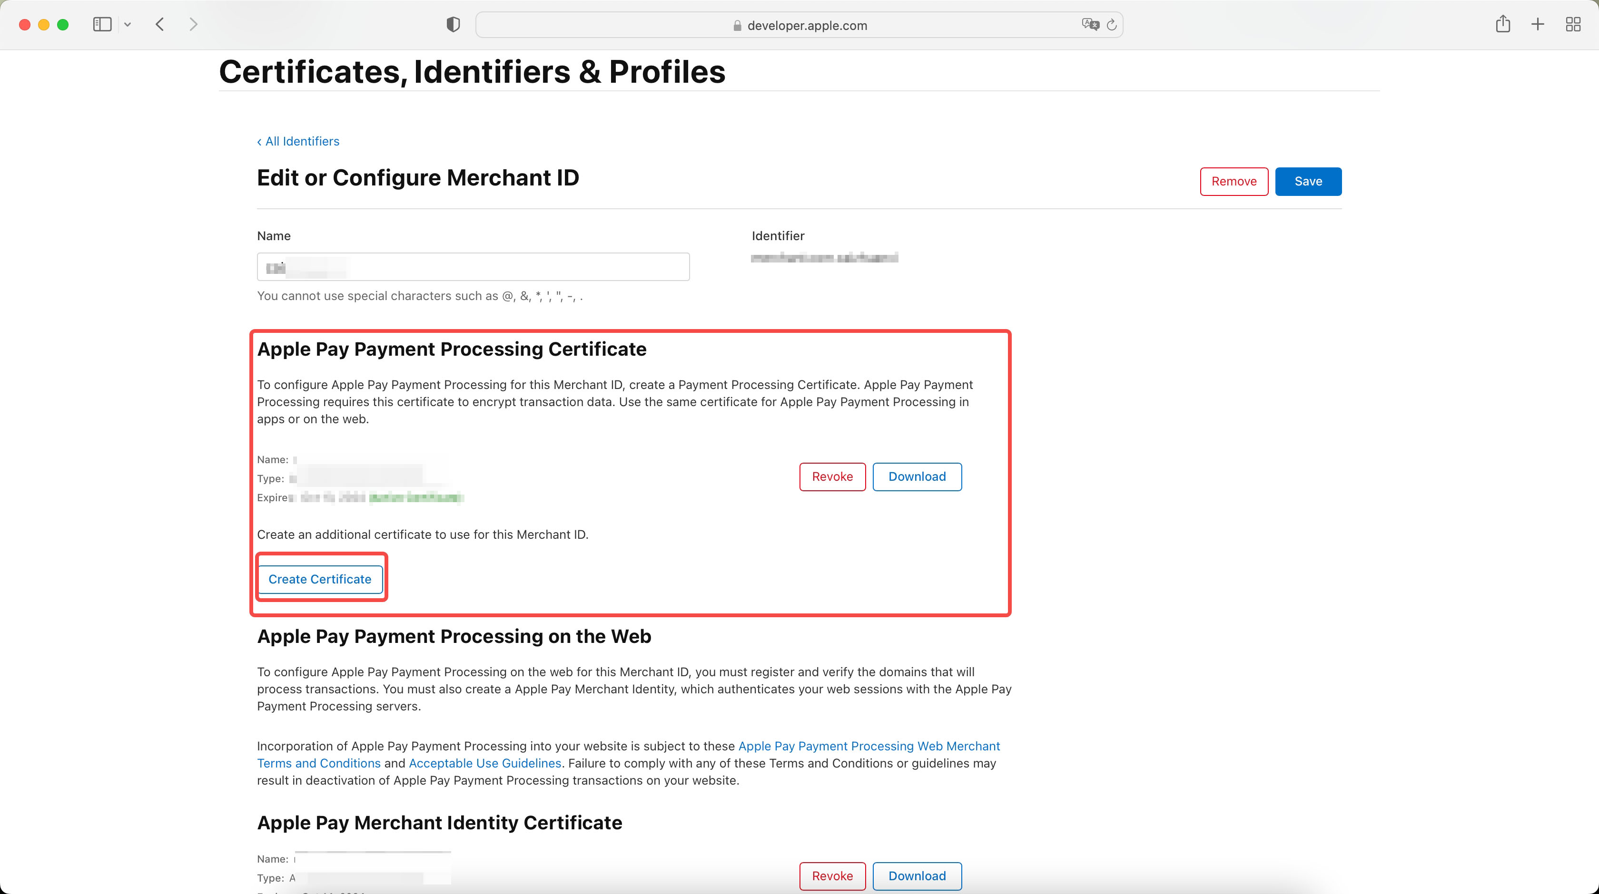Click the special characters hint text
Screen dimensions: 1599x894
click(x=420, y=296)
